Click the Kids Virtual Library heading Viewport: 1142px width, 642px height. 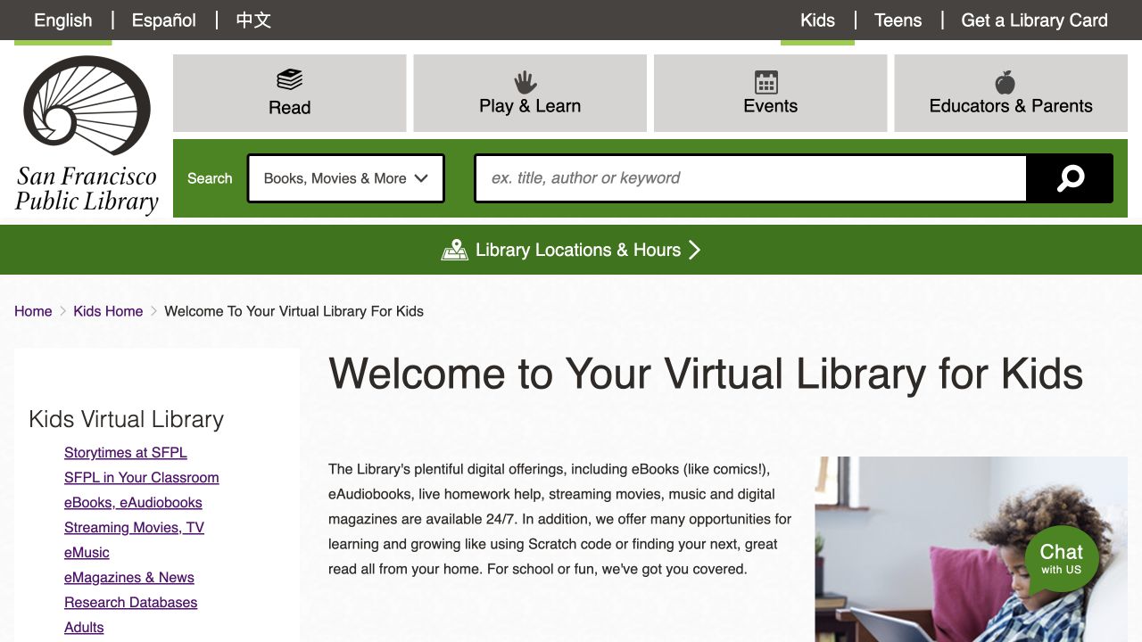pyautogui.click(x=126, y=419)
